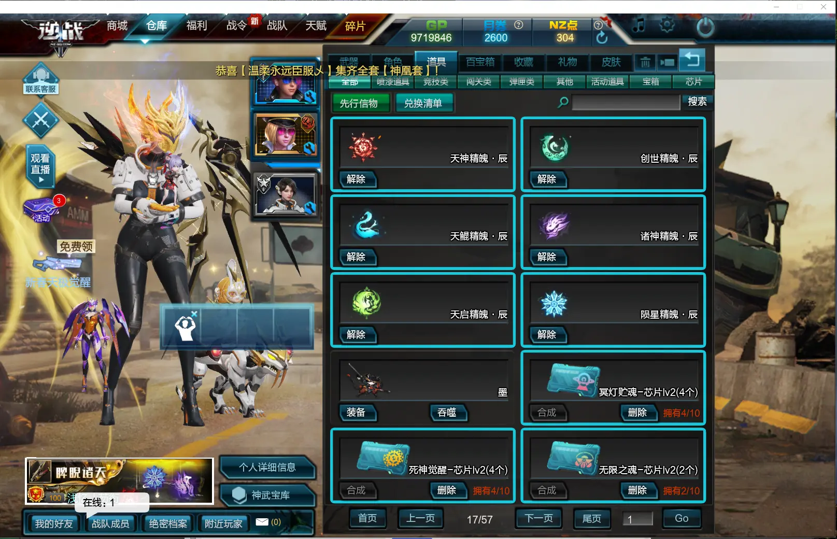This screenshot has height=539, width=837.
Task: Click the refresh currency arrow icon
Action: (x=602, y=37)
